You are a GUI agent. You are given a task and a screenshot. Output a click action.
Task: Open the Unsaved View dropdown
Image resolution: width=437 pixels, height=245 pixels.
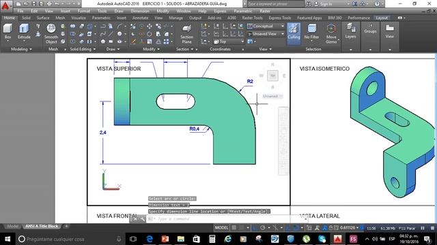point(266,34)
